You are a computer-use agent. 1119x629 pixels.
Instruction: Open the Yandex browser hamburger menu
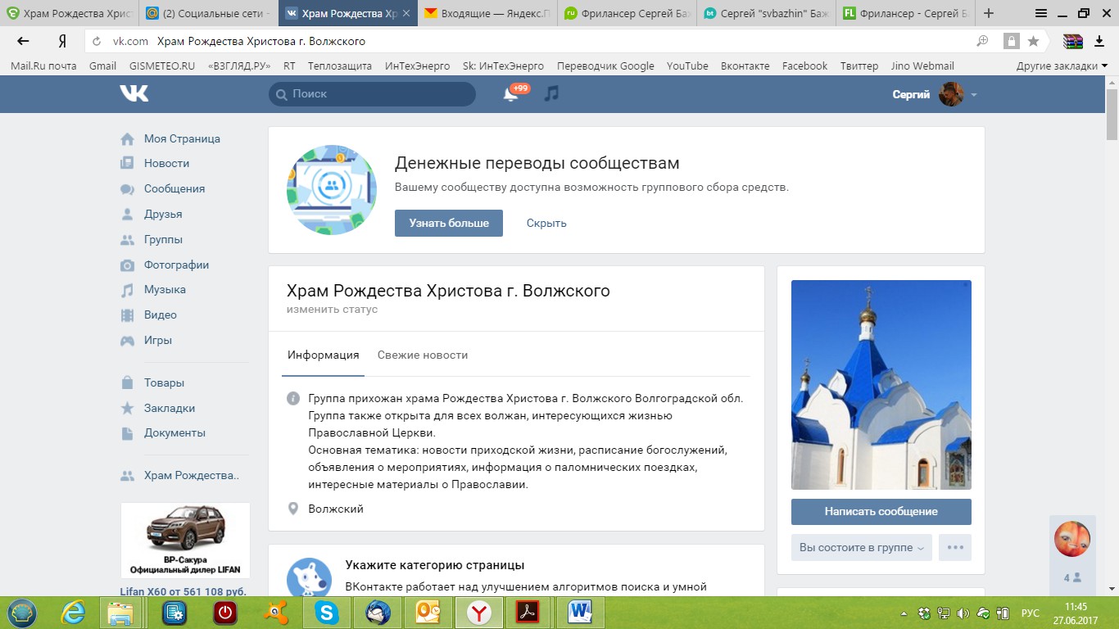tap(1041, 13)
